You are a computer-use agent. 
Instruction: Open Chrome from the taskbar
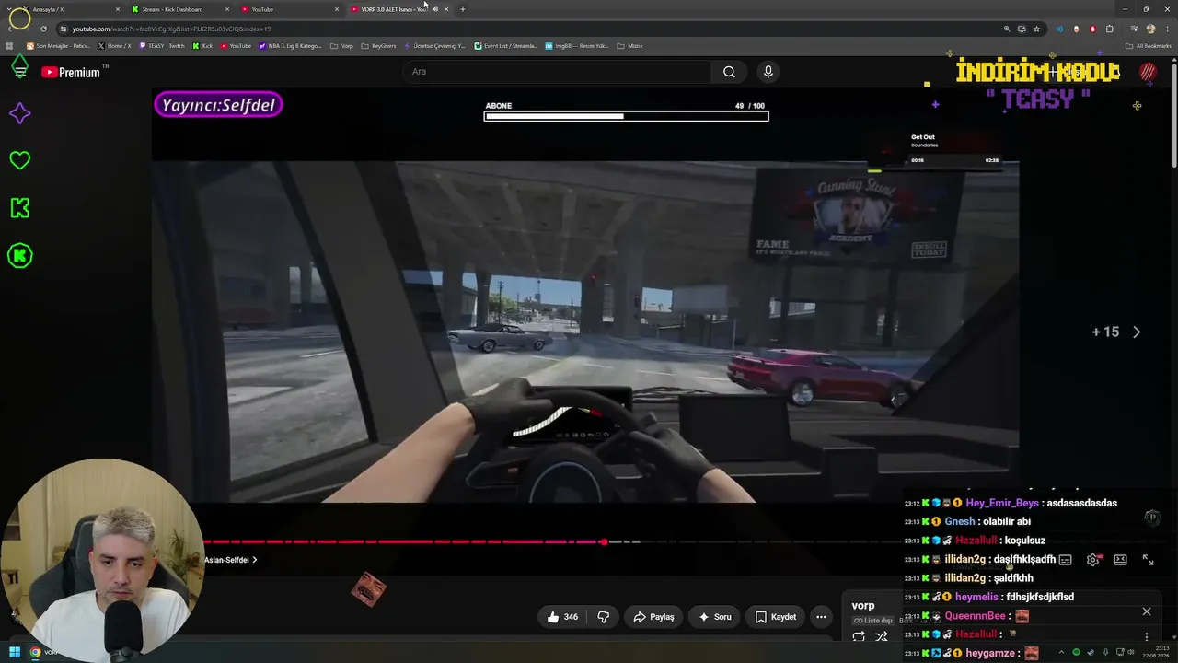35,653
